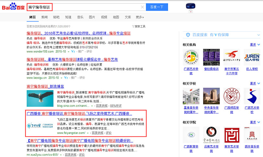263x157 pixels.
Task: Select the 网页 tab
Action: (32, 17)
